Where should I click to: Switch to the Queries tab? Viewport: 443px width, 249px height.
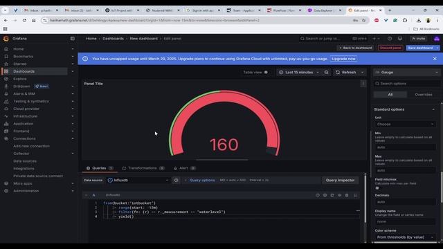100,168
